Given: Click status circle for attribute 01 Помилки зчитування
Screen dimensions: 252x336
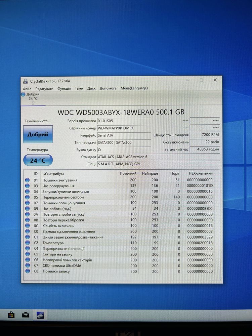Looking at the screenshot, I should click(x=27, y=180).
